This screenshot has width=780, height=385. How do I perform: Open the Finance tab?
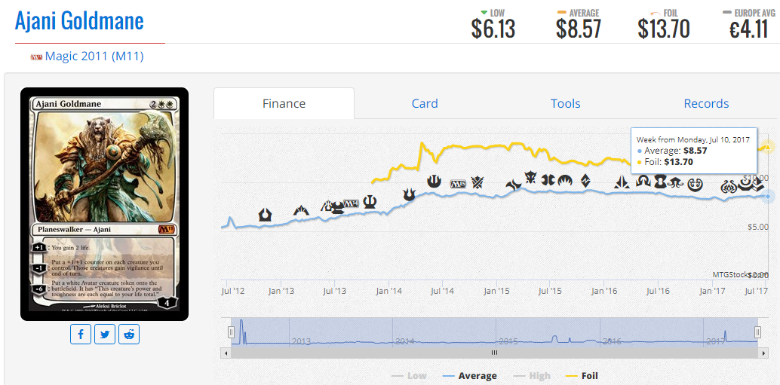click(x=284, y=103)
